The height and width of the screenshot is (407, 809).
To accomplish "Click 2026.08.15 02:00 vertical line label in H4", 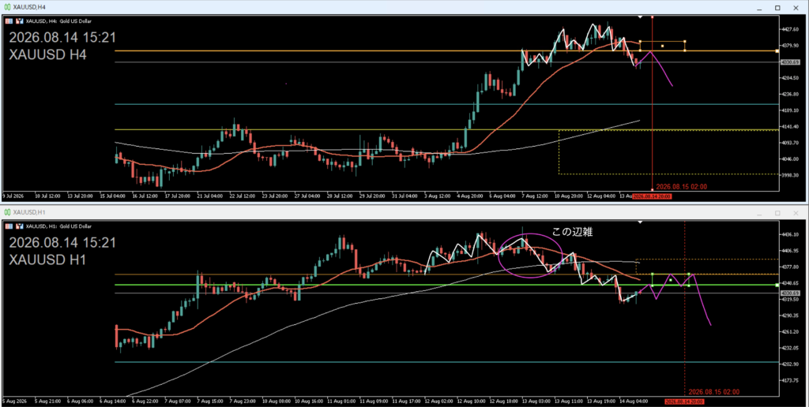I will pyautogui.click(x=681, y=187).
